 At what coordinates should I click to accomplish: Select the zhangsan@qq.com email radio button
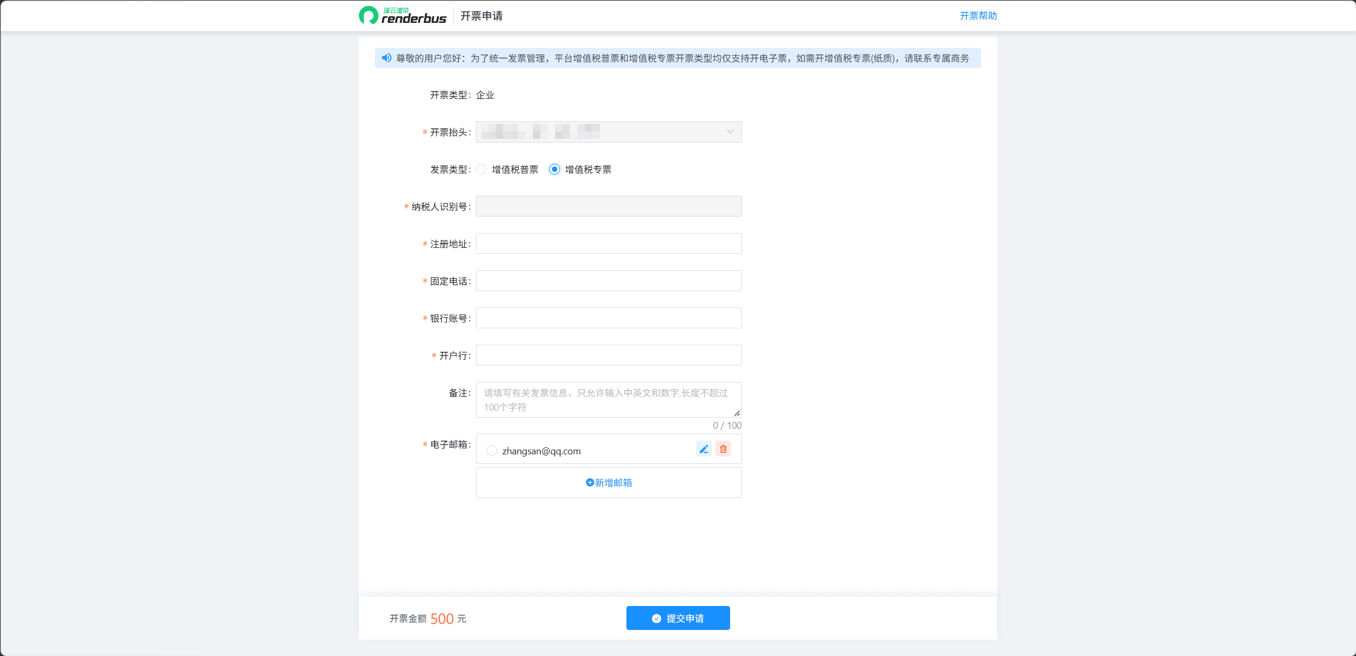pos(492,451)
